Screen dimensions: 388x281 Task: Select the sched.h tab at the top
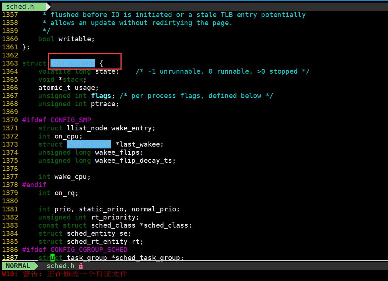coord(20,6)
